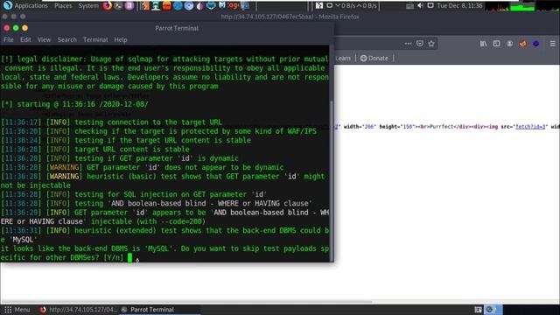
Task: Click the volume speaker icon in panel
Action: tap(420, 5)
